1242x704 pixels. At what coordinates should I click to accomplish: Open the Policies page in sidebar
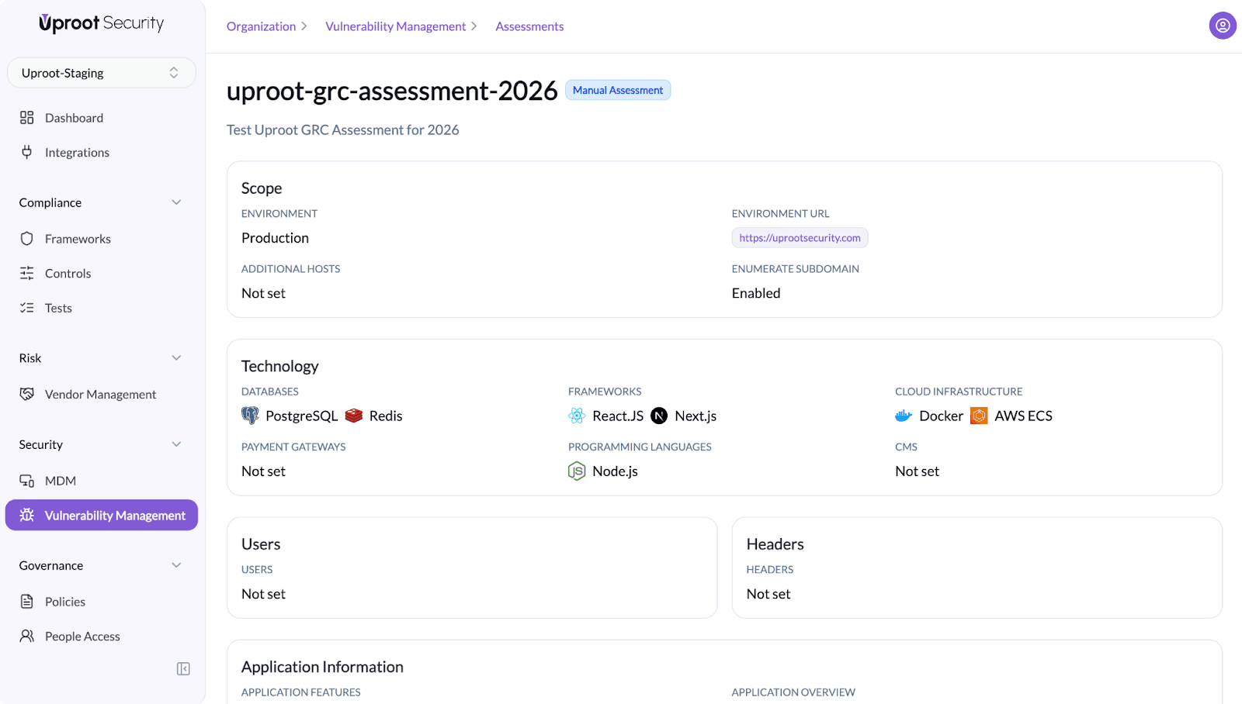tap(65, 602)
